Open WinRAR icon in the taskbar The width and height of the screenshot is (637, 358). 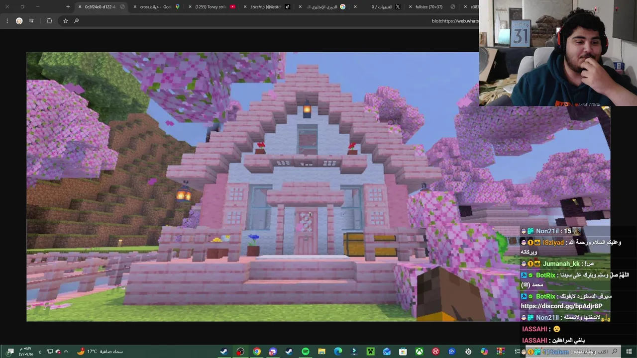501,352
